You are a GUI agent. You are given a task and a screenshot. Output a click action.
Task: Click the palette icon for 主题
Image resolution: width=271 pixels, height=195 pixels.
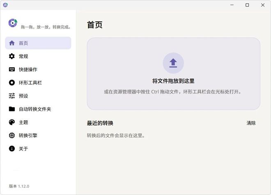point(12,122)
